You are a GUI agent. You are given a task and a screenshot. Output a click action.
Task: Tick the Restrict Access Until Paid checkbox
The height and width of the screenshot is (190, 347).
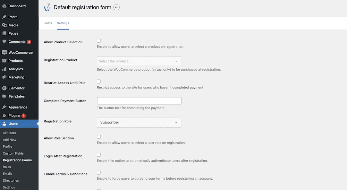[x=99, y=81]
